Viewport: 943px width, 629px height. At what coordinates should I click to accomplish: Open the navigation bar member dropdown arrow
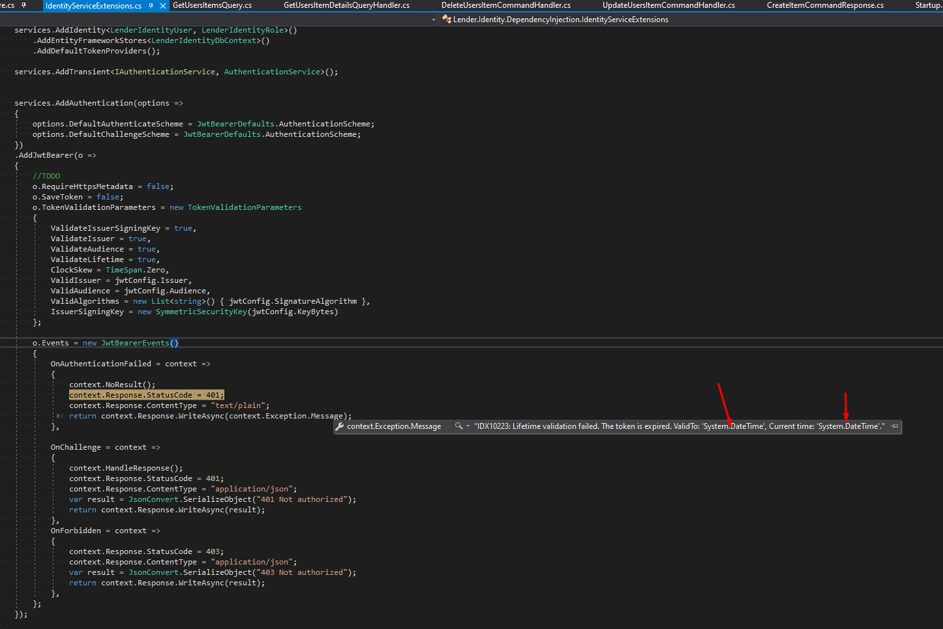point(434,19)
